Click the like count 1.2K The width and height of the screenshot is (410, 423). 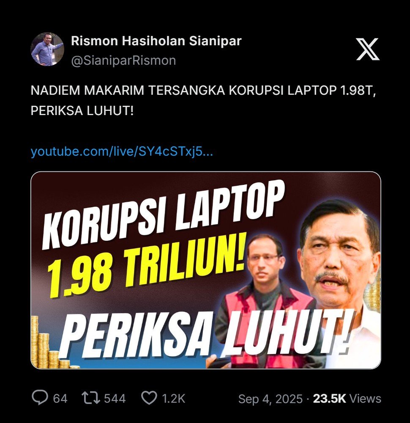[174, 398]
